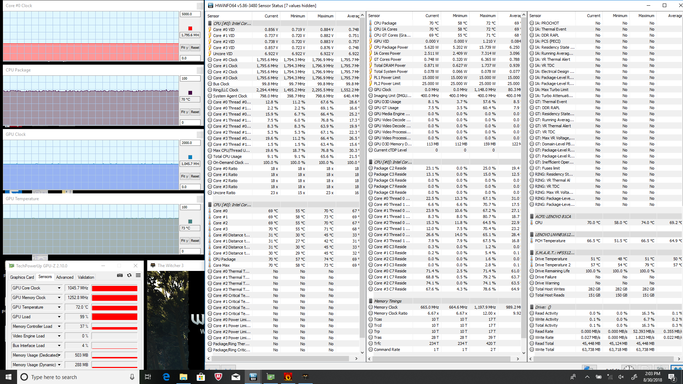Open the Video Engine Load dropdown
683x384 pixels.
tap(59, 336)
